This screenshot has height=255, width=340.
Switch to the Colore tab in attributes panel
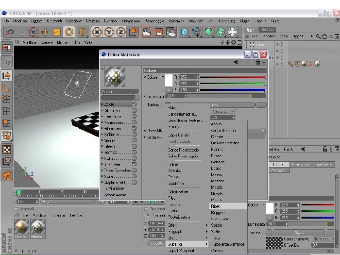278,164
